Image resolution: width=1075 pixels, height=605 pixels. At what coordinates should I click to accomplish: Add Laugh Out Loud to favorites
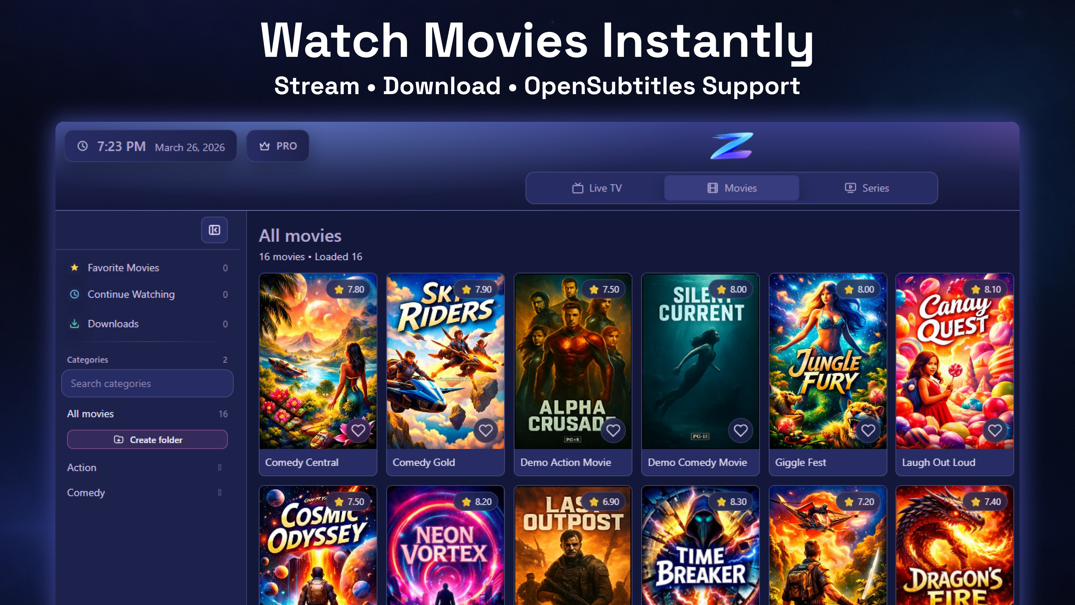(x=995, y=430)
